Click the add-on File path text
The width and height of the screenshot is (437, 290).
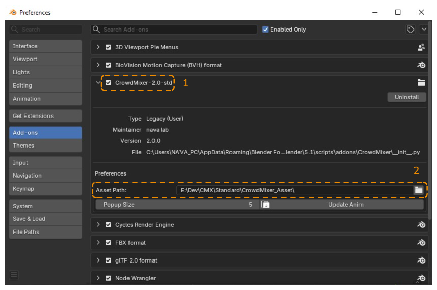click(283, 152)
